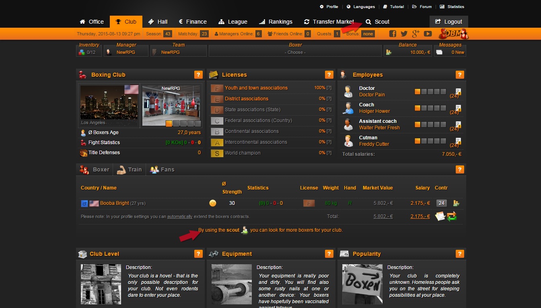Open the Hall menu
The image size is (541, 308).
[x=158, y=22]
